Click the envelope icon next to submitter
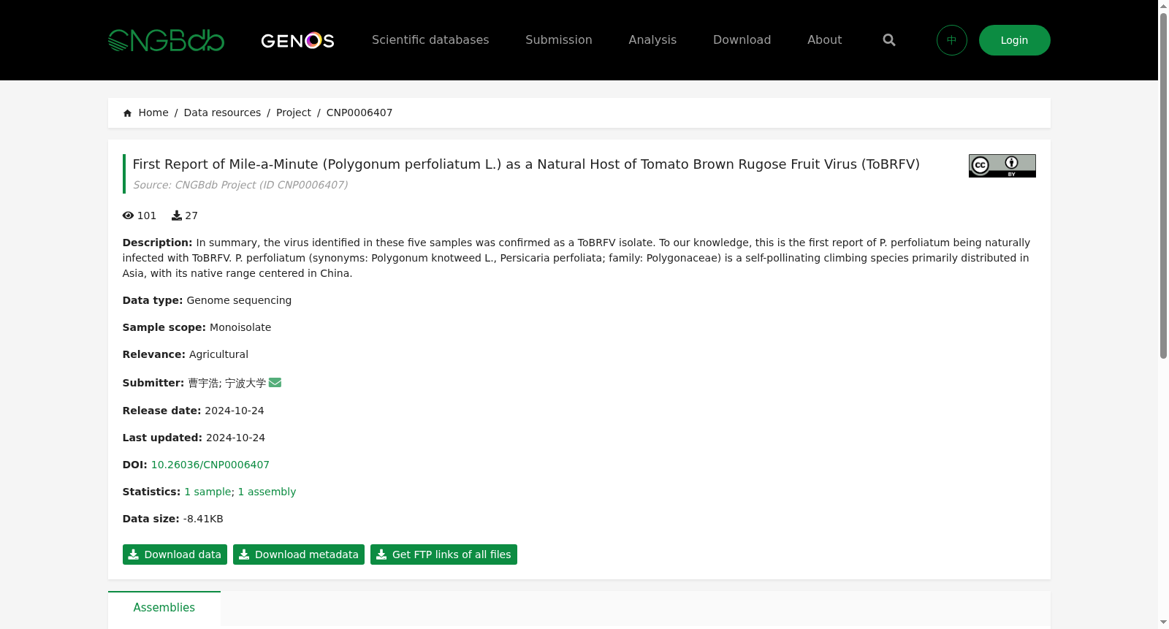This screenshot has height=629, width=1169. (275, 383)
